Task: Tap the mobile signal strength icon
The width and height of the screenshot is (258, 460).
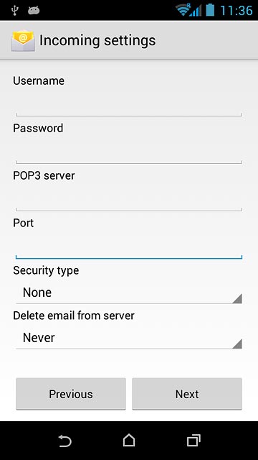Action: tap(196, 11)
